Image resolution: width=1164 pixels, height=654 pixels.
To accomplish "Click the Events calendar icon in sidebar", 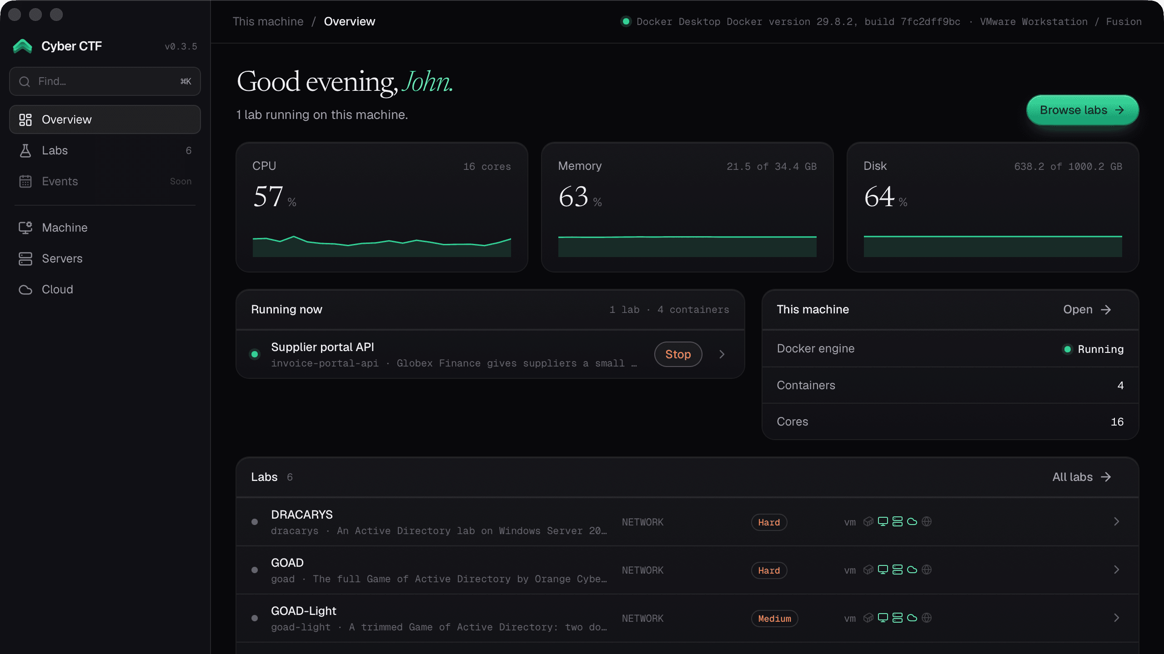I will pos(25,181).
